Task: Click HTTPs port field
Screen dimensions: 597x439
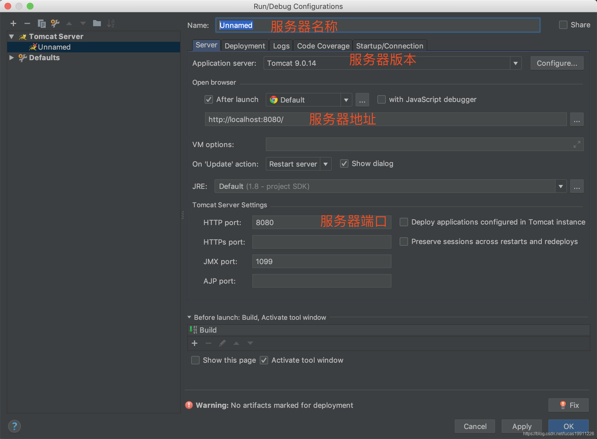Action: 322,242
